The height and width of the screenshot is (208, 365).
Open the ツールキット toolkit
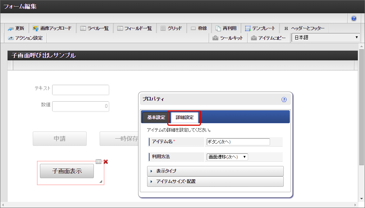228,38
